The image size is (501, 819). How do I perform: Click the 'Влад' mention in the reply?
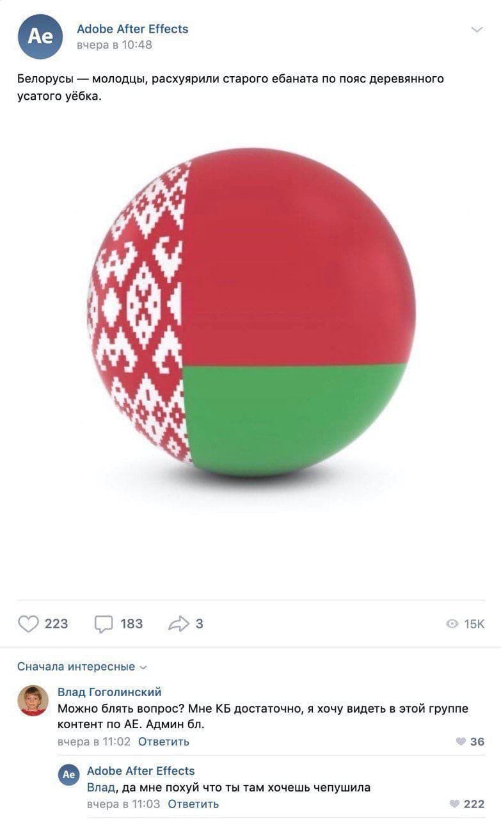tap(101, 788)
